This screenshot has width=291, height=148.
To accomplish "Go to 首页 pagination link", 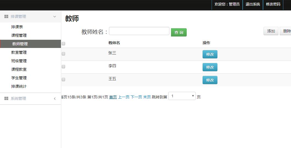I will (113, 97).
